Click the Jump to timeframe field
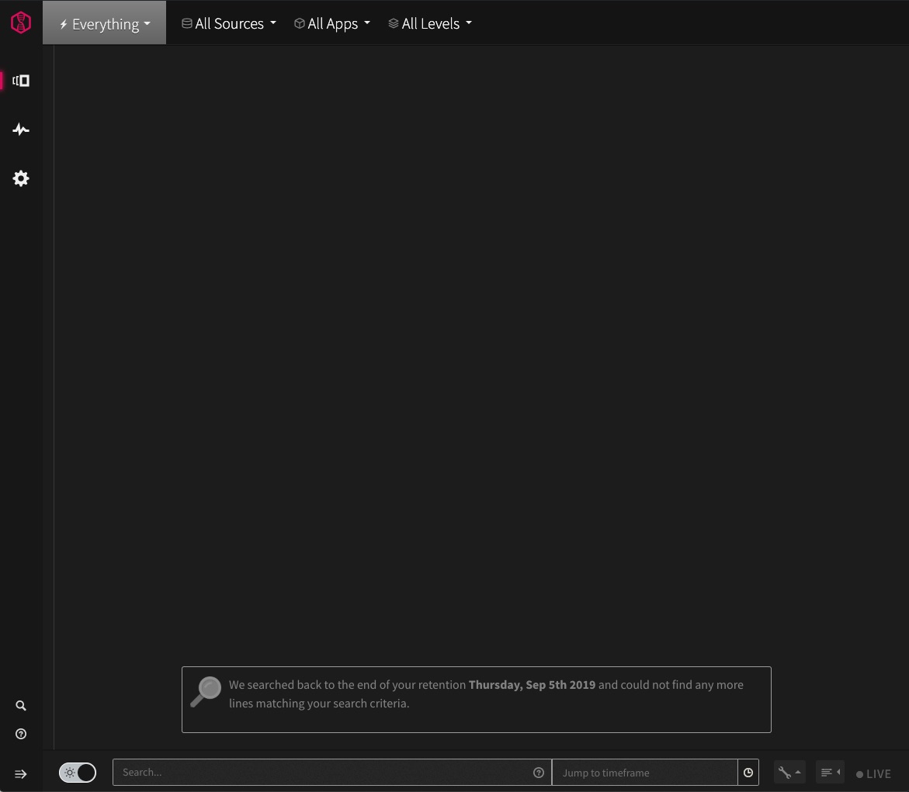The height and width of the screenshot is (792, 909). (644, 773)
